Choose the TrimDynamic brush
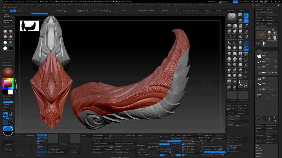The height and width of the screenshot is (158, 282). [240, 65]
